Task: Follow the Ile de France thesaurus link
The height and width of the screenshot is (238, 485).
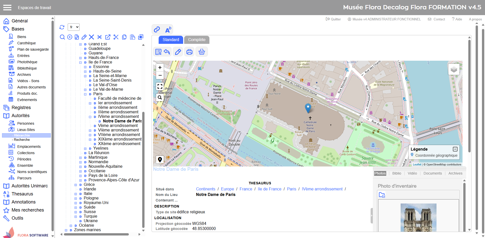Action: (269, 189)
